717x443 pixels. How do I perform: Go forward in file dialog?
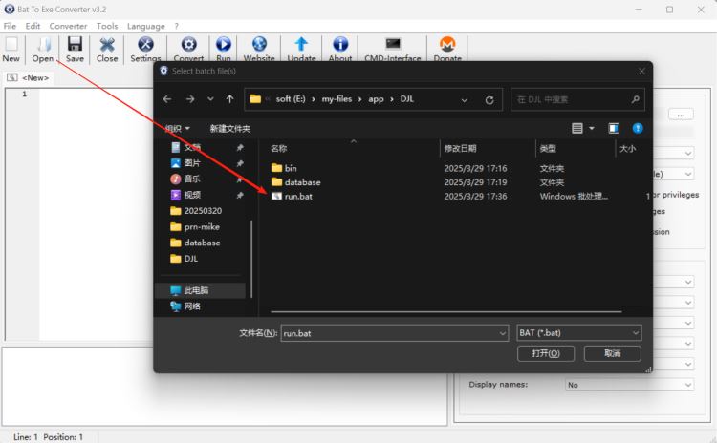[x=190, y=99]
